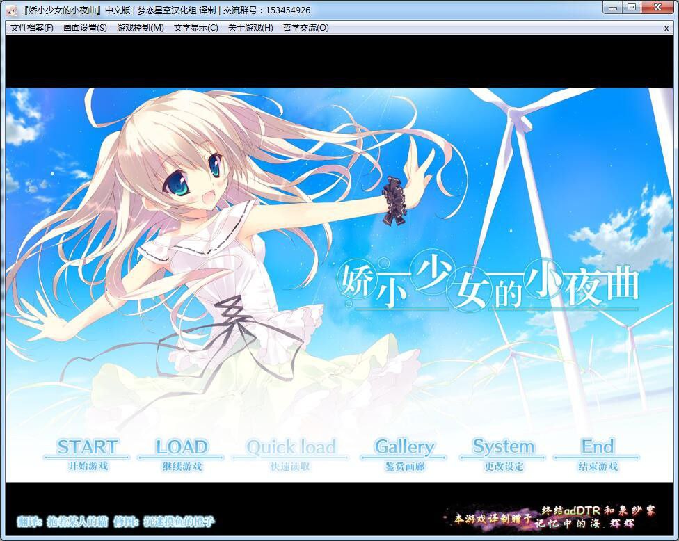Open the LOAD 继续游戏 screen

click(179, 451)
